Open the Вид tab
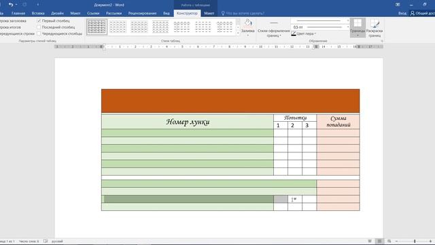Screen dimensions: 435x245 [x=166, y=13]
